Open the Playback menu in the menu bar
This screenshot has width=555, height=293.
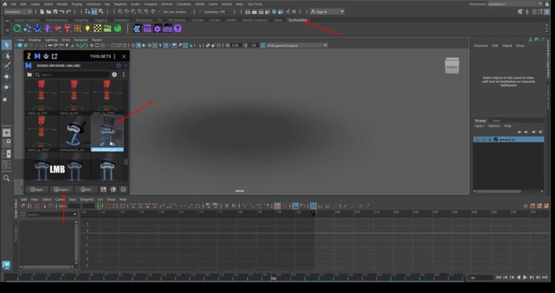tap(120, 4)
